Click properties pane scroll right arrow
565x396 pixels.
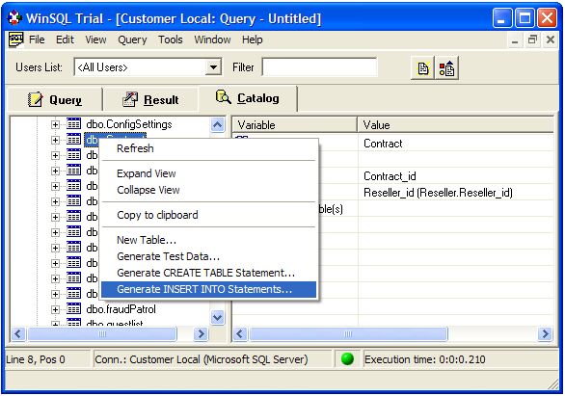545,334
